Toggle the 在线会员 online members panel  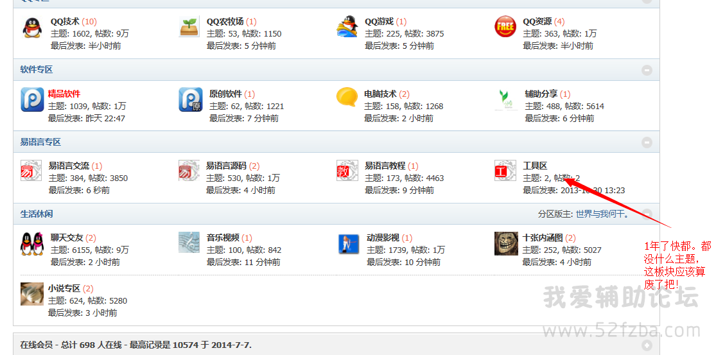pos(647,345)
